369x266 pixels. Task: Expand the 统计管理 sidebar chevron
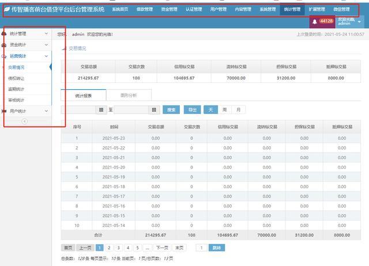(46, 33)
